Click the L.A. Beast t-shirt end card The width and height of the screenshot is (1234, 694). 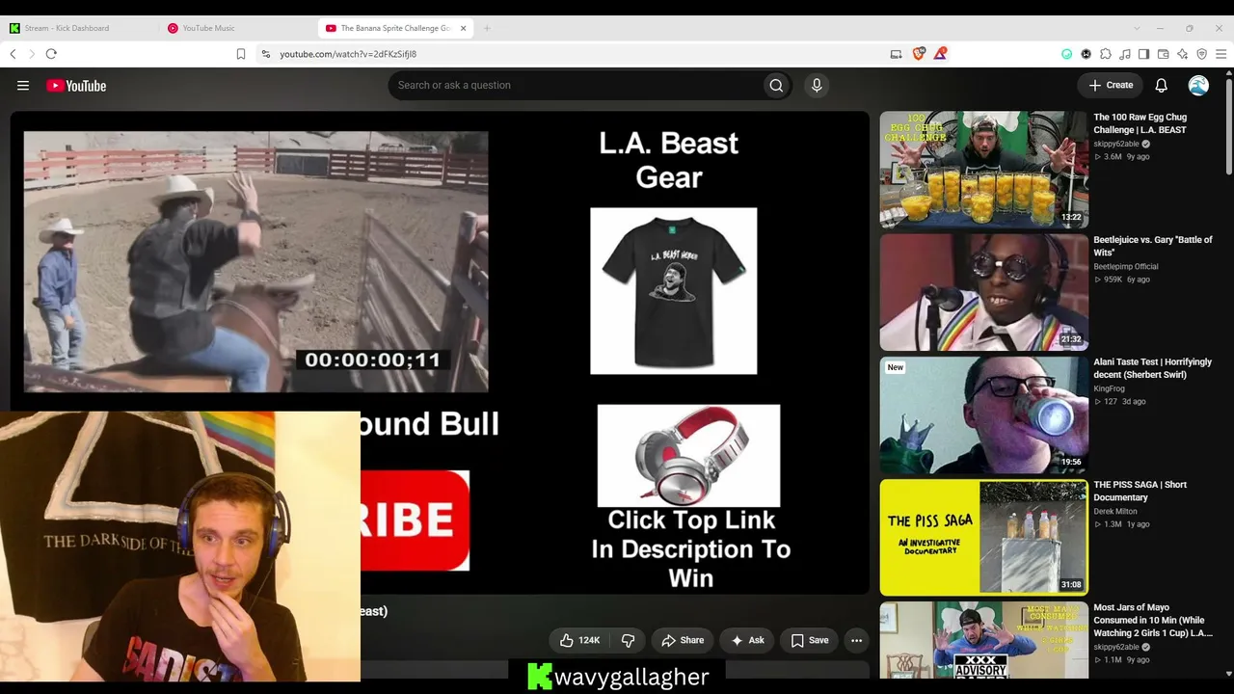[674, 291]
